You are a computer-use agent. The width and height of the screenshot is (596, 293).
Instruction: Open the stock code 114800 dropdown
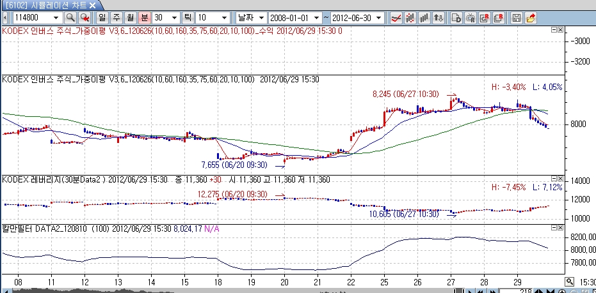57,17
